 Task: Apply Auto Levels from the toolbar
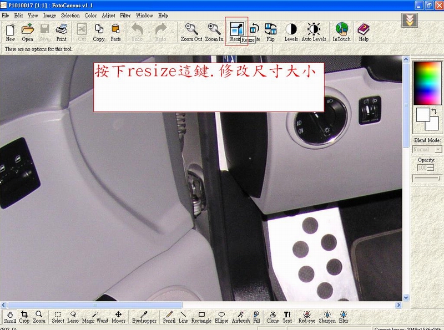pos(314,32)
